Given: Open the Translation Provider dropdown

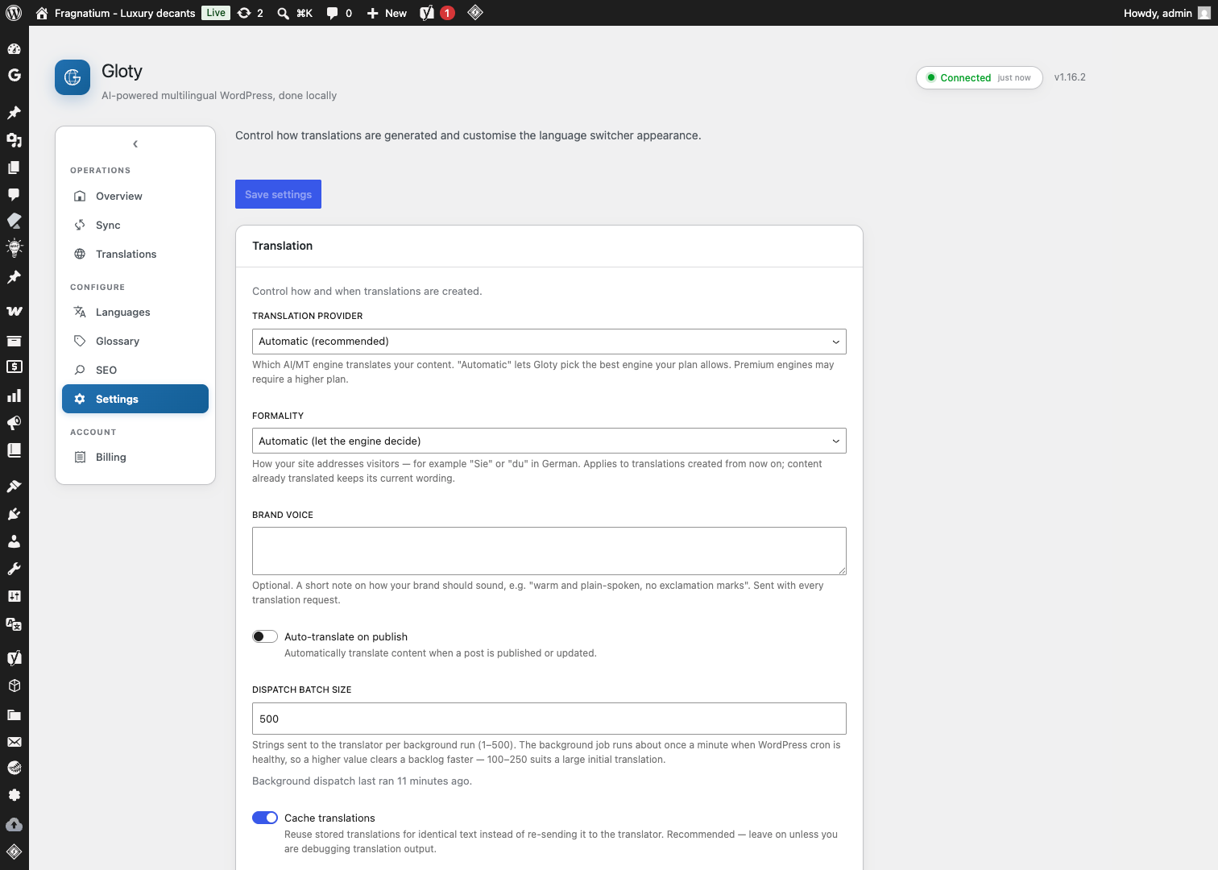Looking at the screenshot, I should pos(549,342).
